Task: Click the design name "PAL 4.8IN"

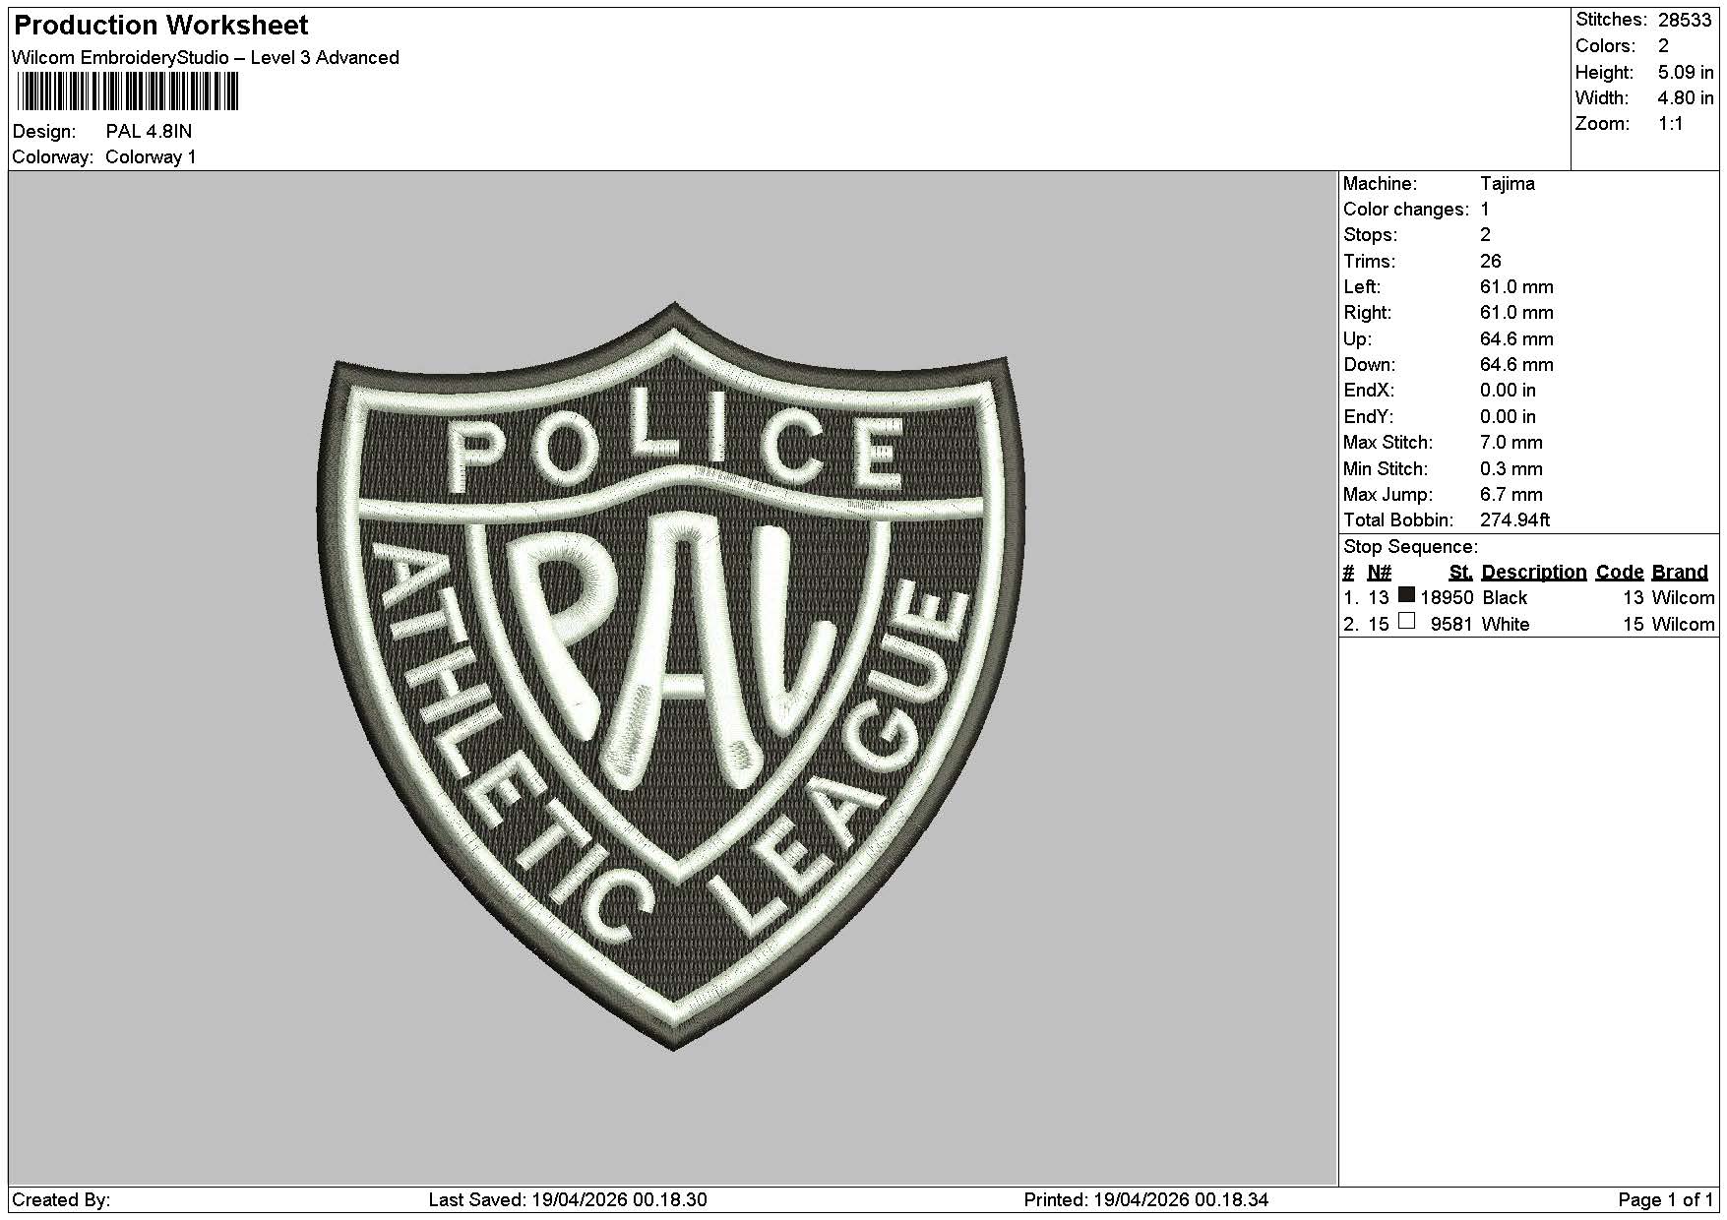Action: pyautogui.click(x=149, y=132)
